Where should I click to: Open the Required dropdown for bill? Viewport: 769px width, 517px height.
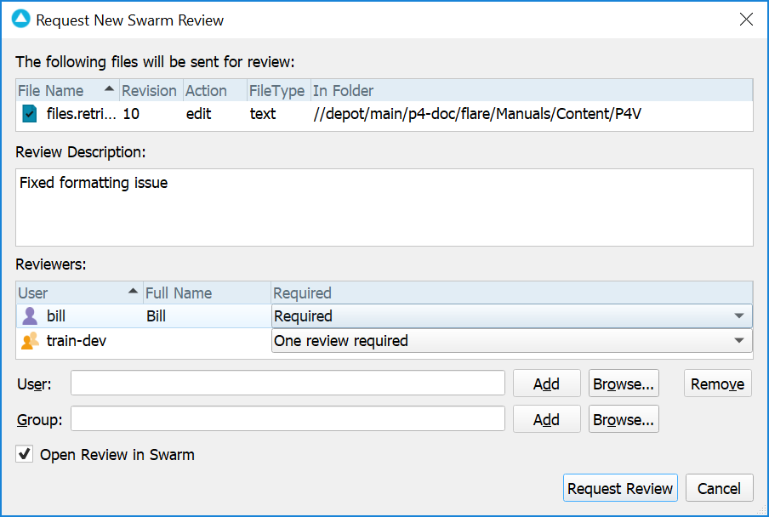[738, 316]
